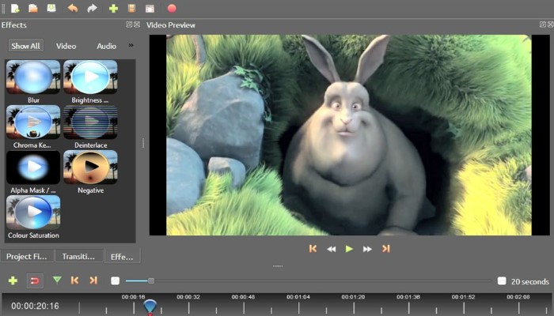Screen dimensions: 554x316
Task: Expand more effect filters with chevron arrows
Action: click(x=131, y=45)
